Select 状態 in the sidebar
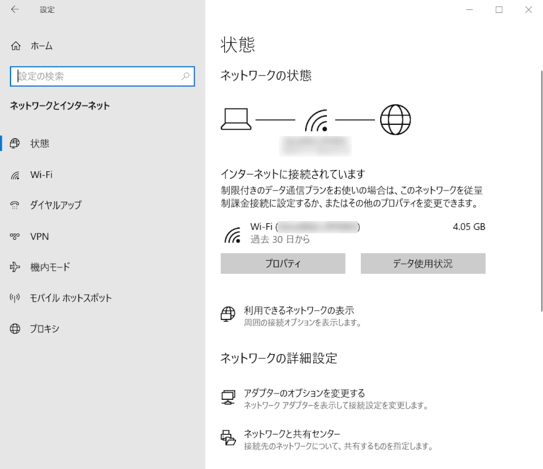 [103, 144]
